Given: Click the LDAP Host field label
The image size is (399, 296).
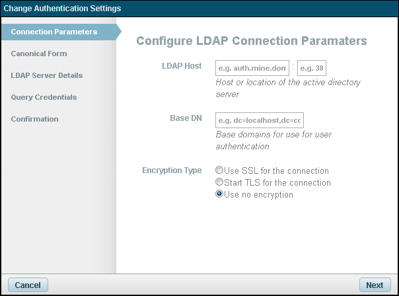Looking at the screenshot, I should [x=182, y=66].
